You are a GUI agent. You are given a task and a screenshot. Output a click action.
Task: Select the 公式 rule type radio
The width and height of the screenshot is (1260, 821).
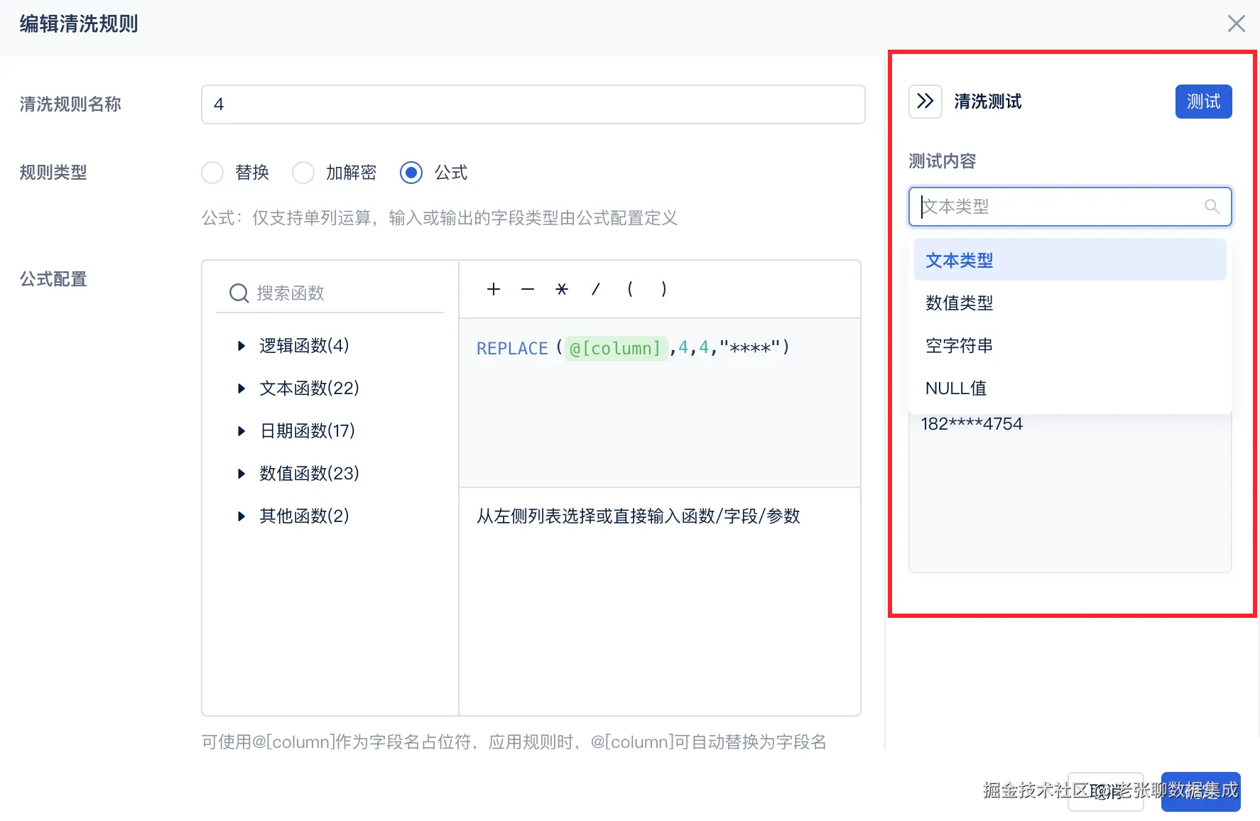pyautogui.click(x=411, y=173)
